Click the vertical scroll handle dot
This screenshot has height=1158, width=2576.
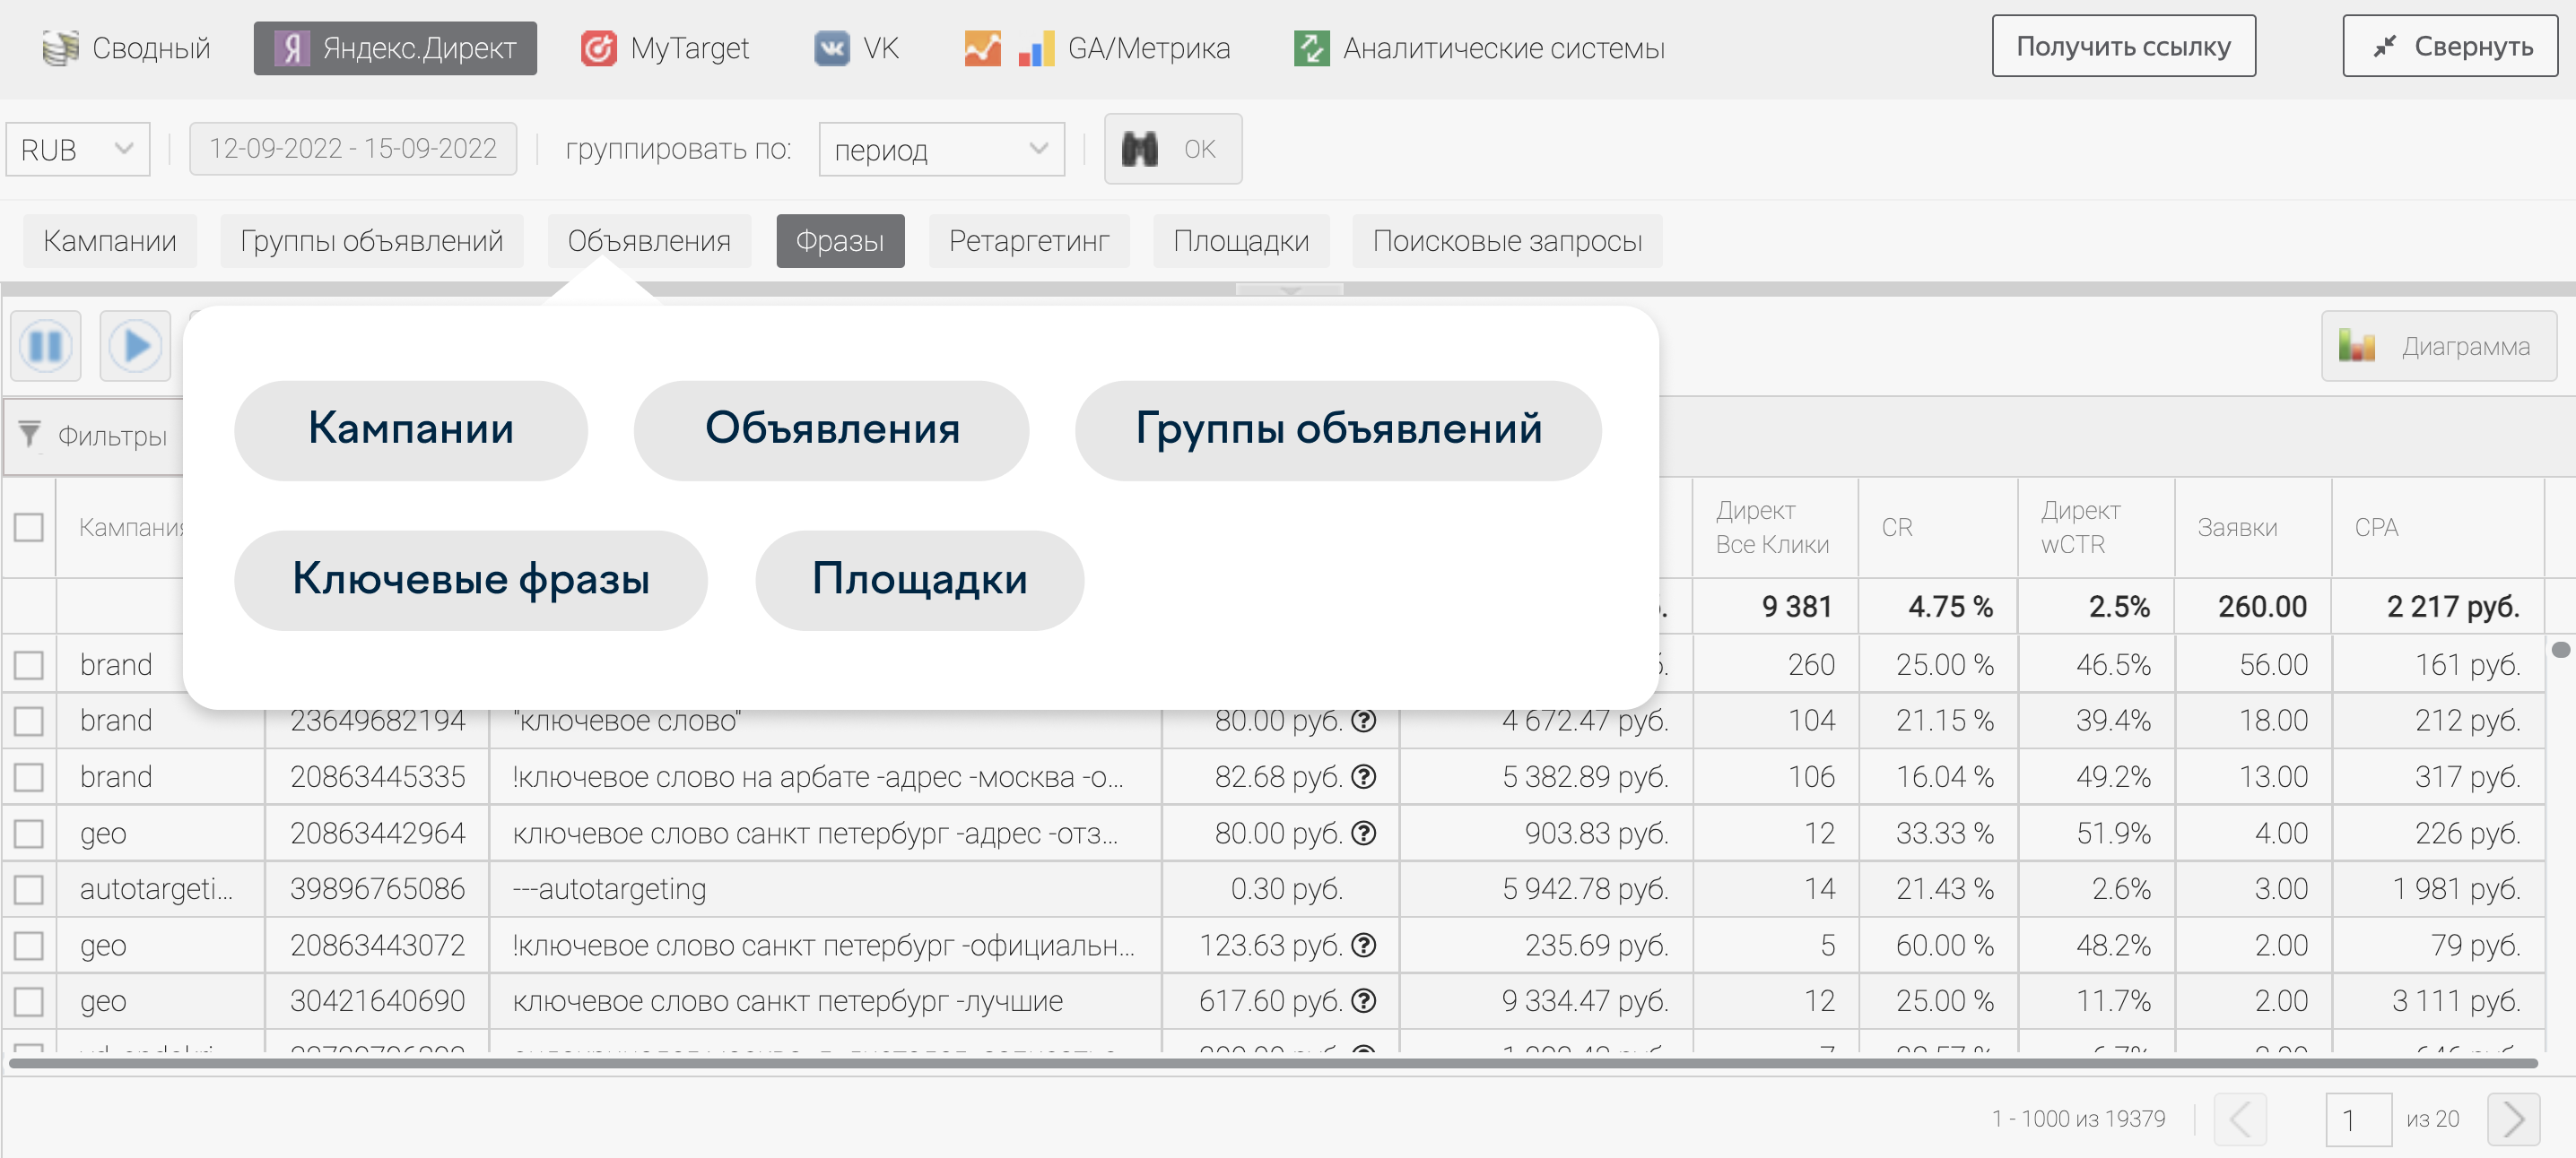tap(2560, 651)
